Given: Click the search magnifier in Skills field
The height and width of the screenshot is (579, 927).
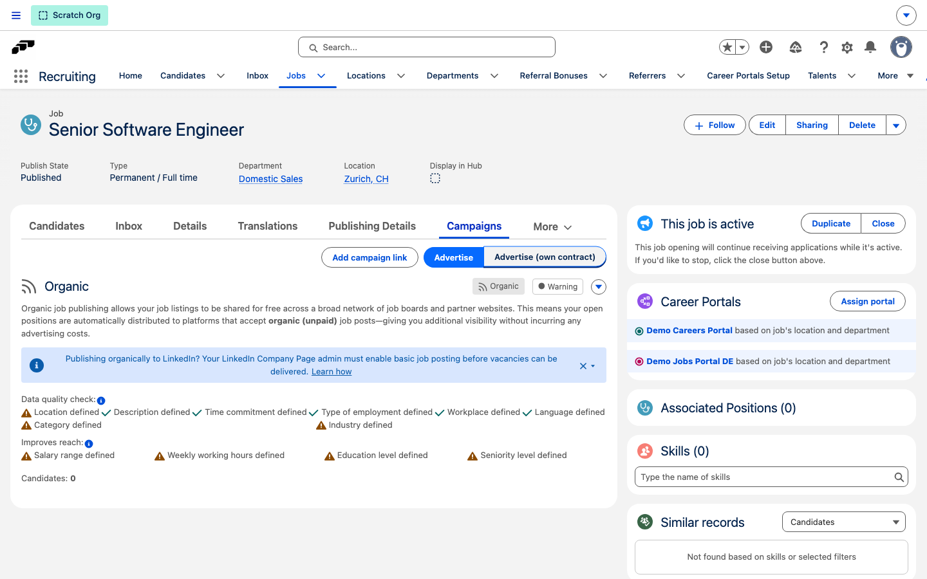Looking at the screenshot, I should tap(899, 477).
